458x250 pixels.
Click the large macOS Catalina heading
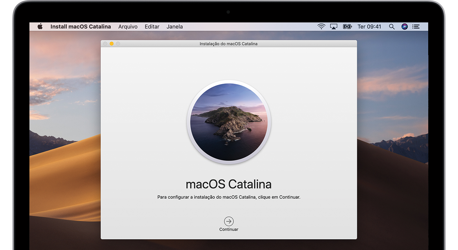pyautogui.click(x=229, y=184)
